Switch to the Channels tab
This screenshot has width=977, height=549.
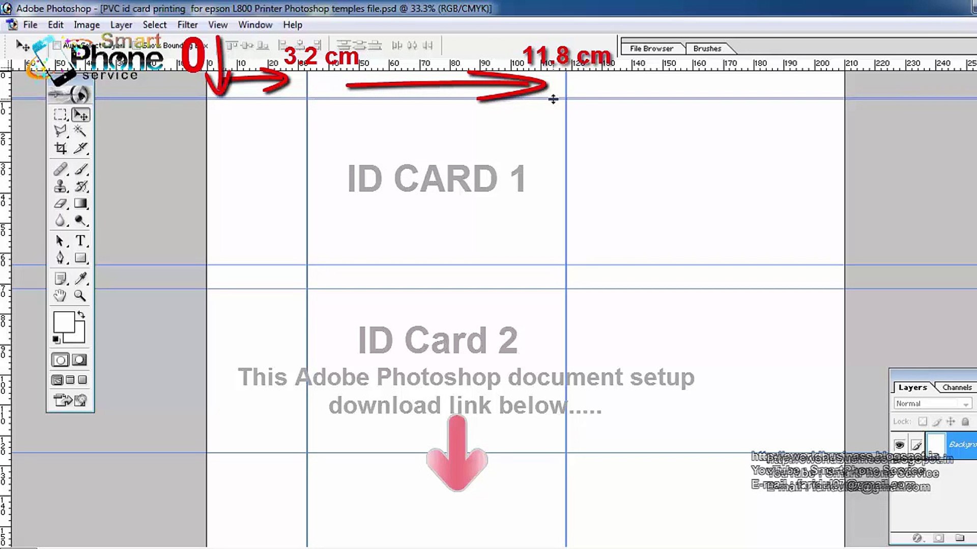pyautogui.click(x=956, y=387)
